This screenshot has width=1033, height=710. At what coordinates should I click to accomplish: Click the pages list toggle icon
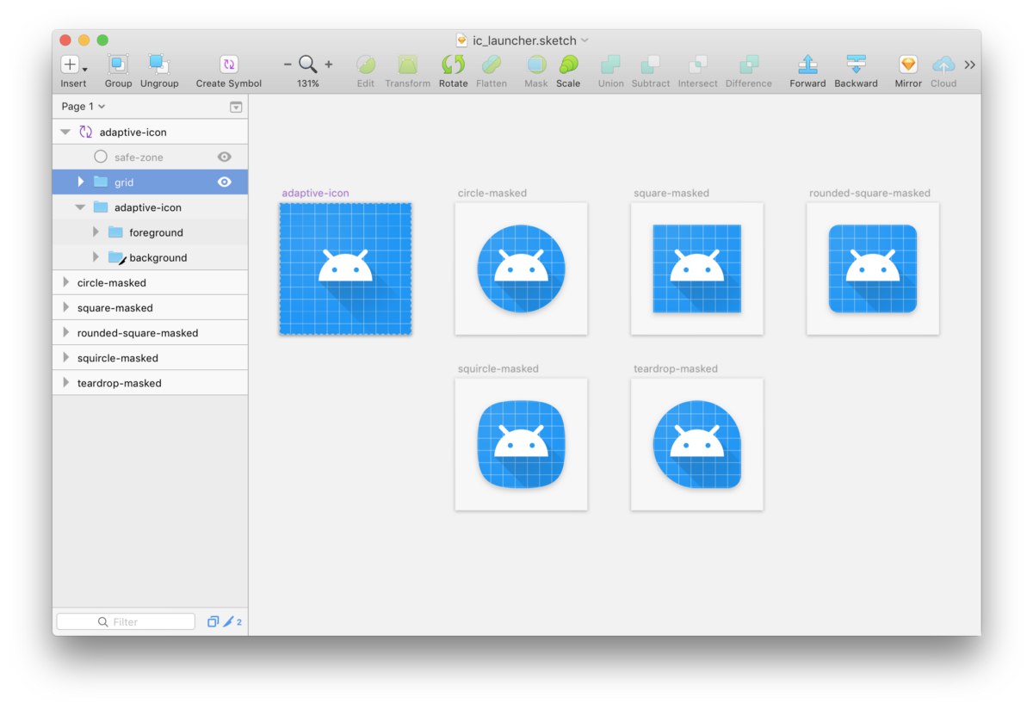tap(236, 107)
